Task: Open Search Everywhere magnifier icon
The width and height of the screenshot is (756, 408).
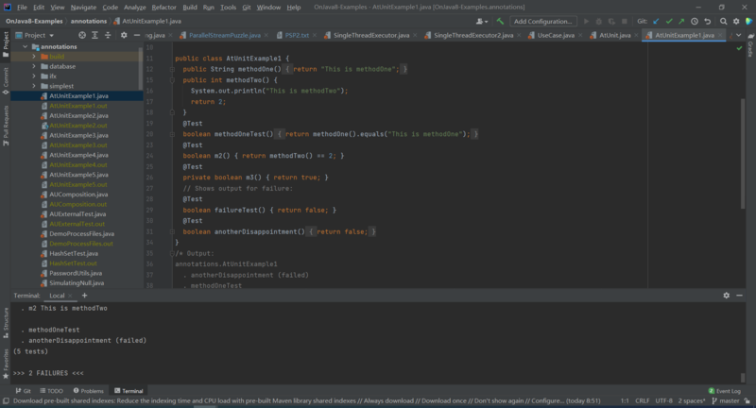Action: [x=723, y=21]
